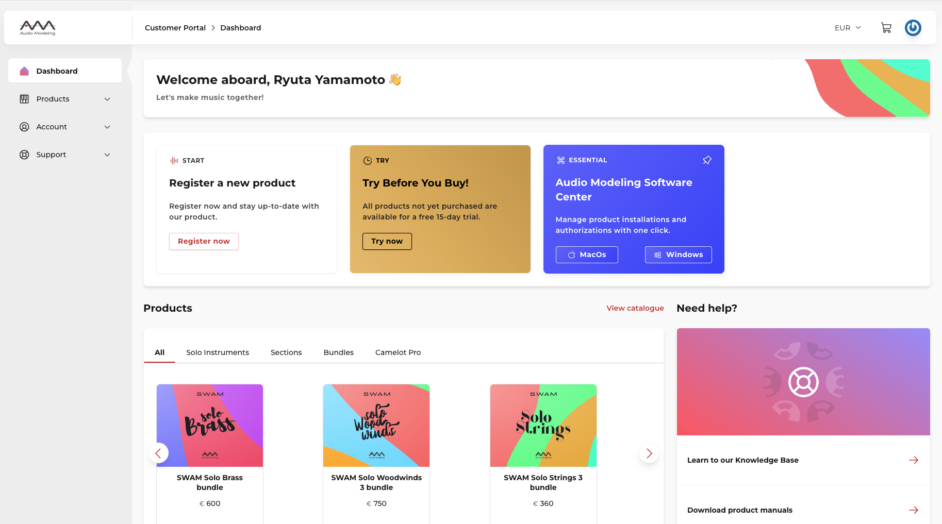Screen dimensions: 942x524
Task: Click the waveform icon next to START
Action: point(174,161)
